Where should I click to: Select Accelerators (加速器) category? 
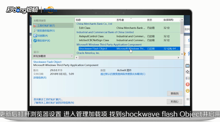tap(41, 36)
